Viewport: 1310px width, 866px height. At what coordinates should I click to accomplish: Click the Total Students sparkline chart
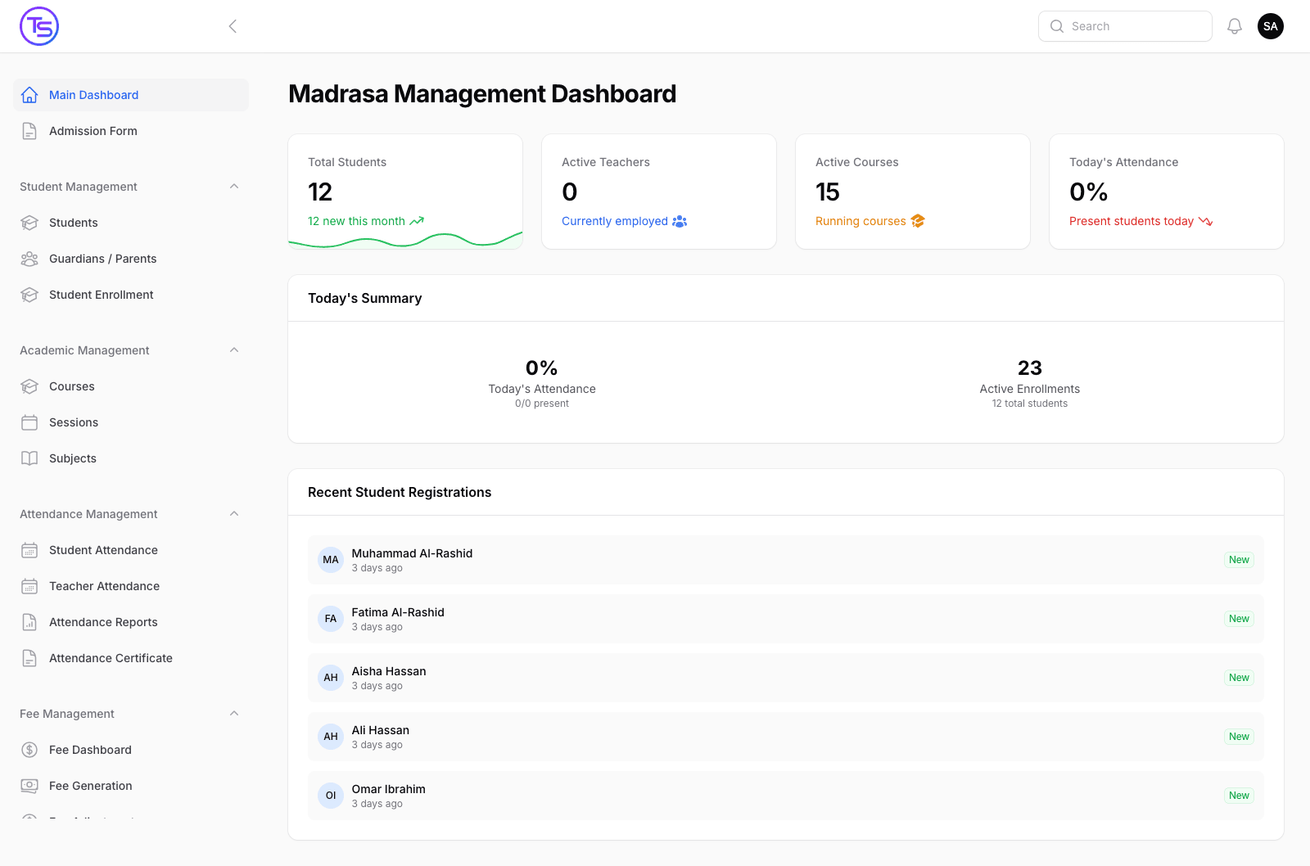tap(405, 240)
